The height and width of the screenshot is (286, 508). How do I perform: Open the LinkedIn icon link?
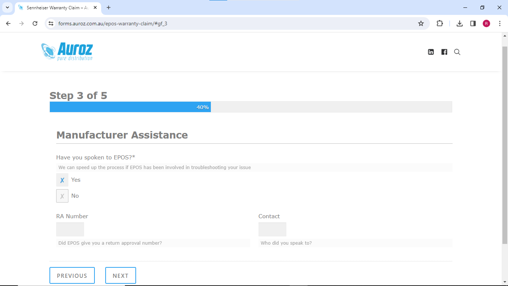(x=431, y=52)
